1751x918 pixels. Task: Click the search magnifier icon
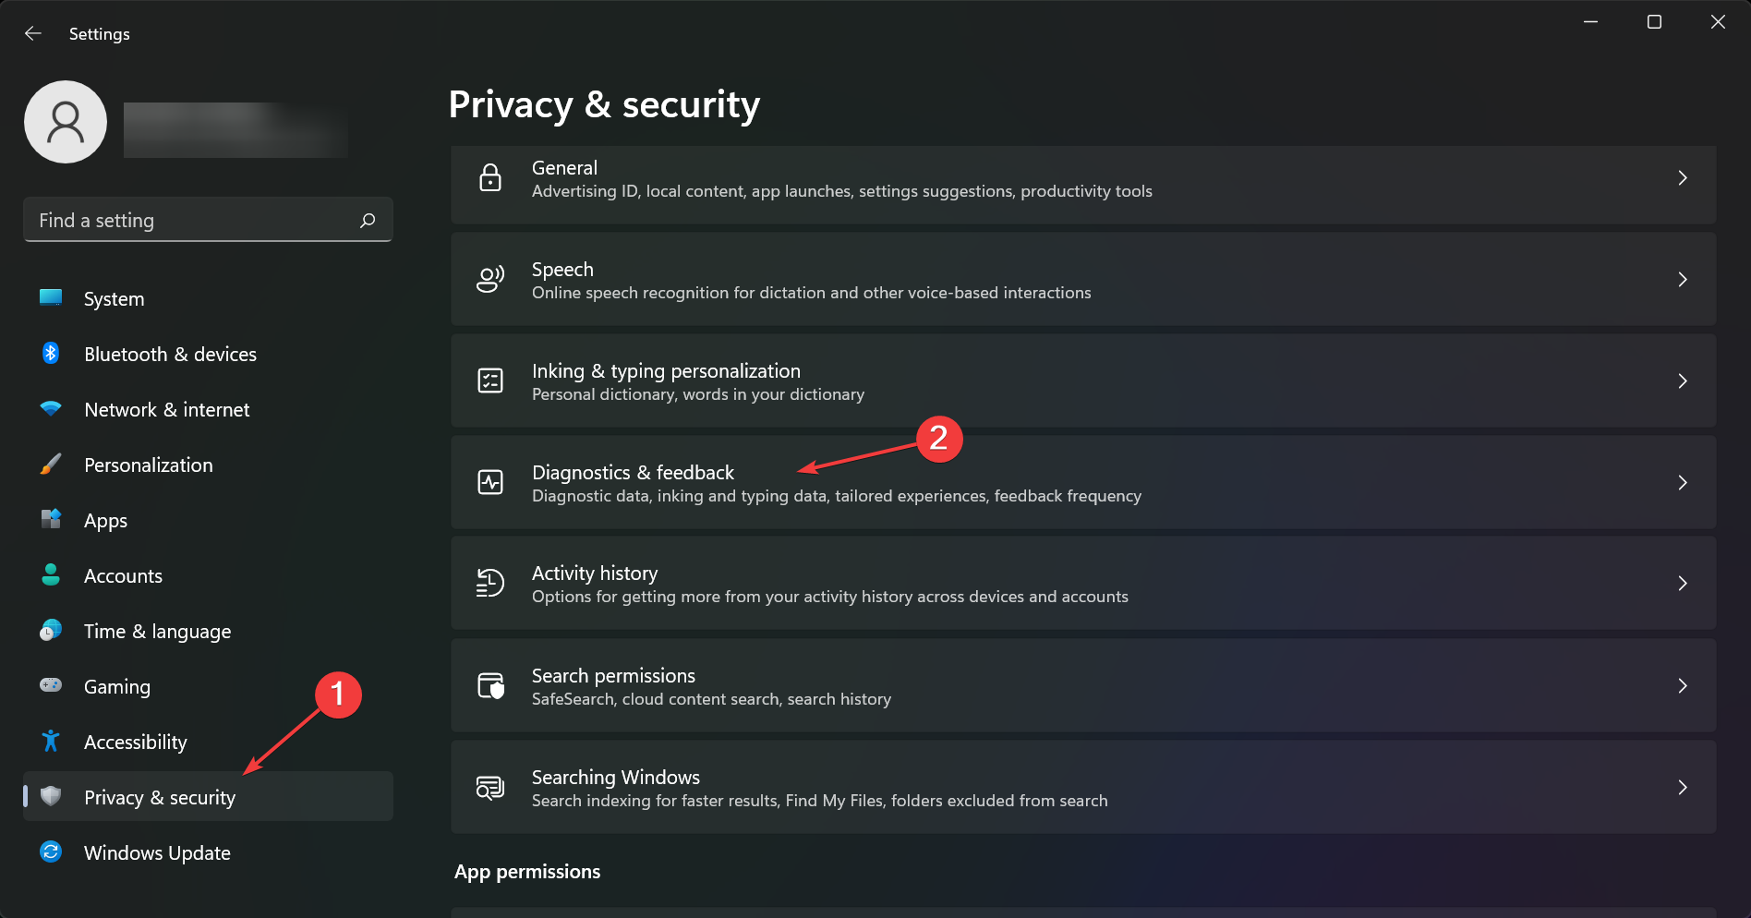[x=368, y=220]
